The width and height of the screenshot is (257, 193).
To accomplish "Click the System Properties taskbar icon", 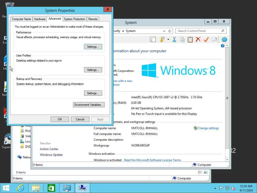I will click(x=82, y=188).
